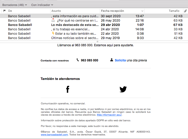This screenshot has height=139, width=188.
Task: Select email Últimas noticias sobre el secto...
Action: click(94, 38)
